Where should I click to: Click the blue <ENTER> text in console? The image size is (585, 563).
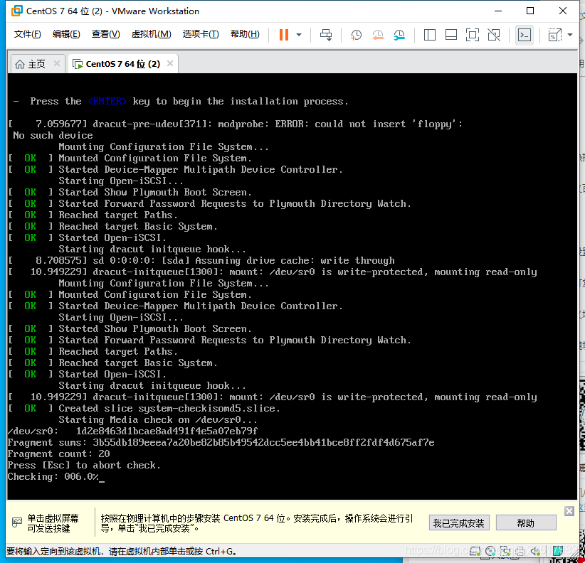pyautogui.click(x=107, y=102)
